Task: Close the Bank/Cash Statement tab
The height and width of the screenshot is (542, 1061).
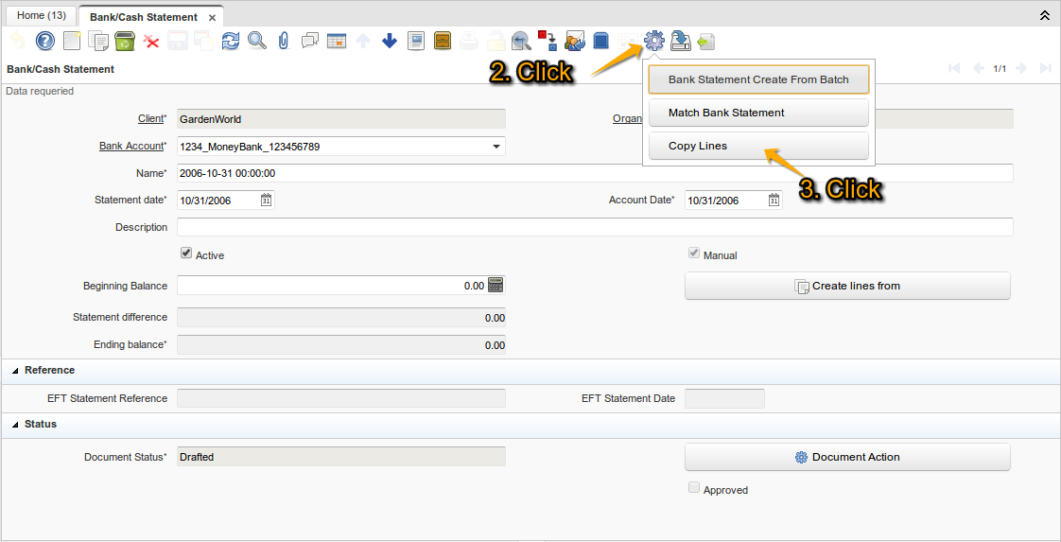Action: point(212,18)
